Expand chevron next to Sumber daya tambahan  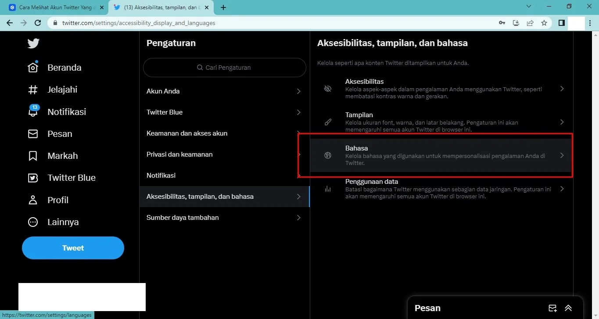298,218
